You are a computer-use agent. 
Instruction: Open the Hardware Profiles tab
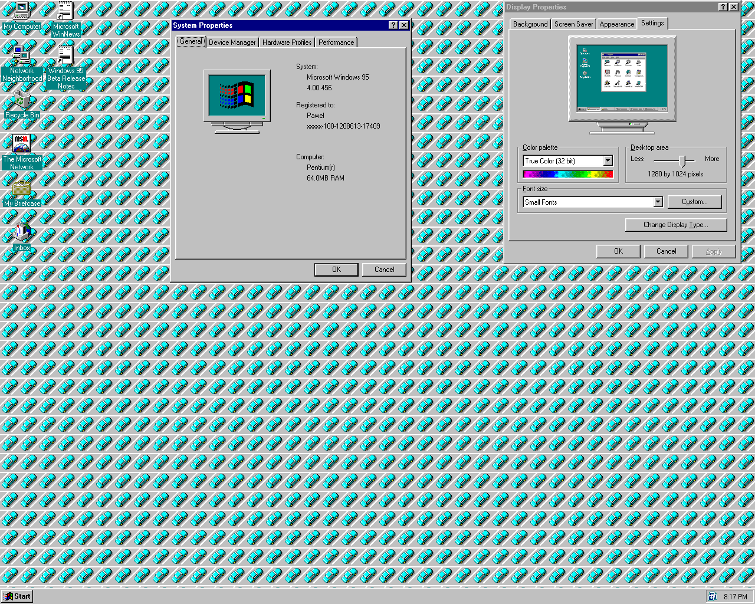(x=287, y=42)
